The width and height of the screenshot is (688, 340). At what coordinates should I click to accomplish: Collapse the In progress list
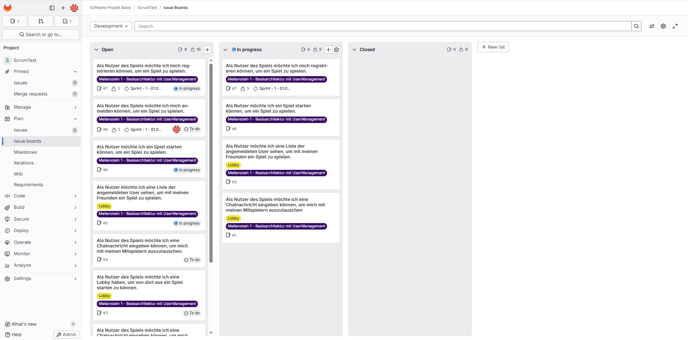pyautogui.click(x=225, y=50)
